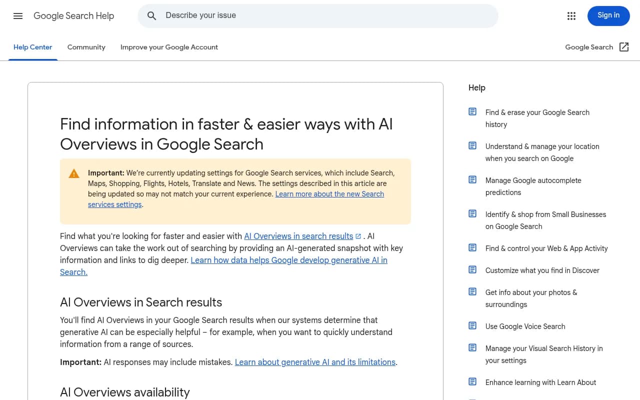Open Manage your Visual Search History article
The width and height of the screenshot is (640, 400).
(544, 354)
